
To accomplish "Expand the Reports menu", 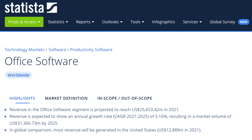I will pos(85,22).
